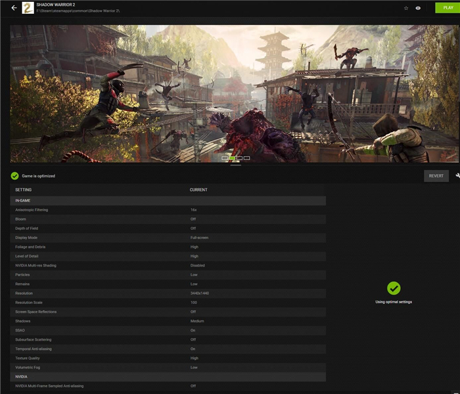Click the Shadow Warrior 2 game icon

pyautogui.click(x=28, y=8)
